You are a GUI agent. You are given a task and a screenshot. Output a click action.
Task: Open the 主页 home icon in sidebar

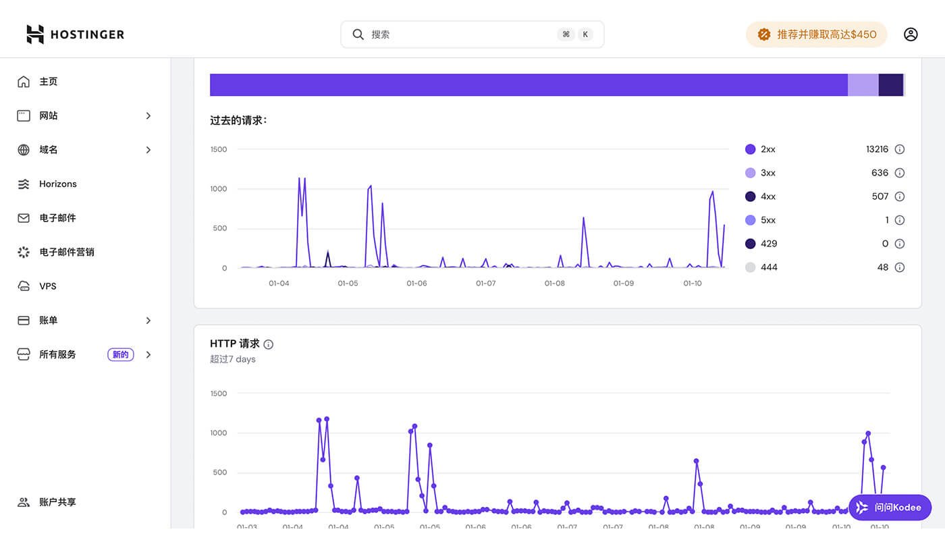[x=24, y=81]
